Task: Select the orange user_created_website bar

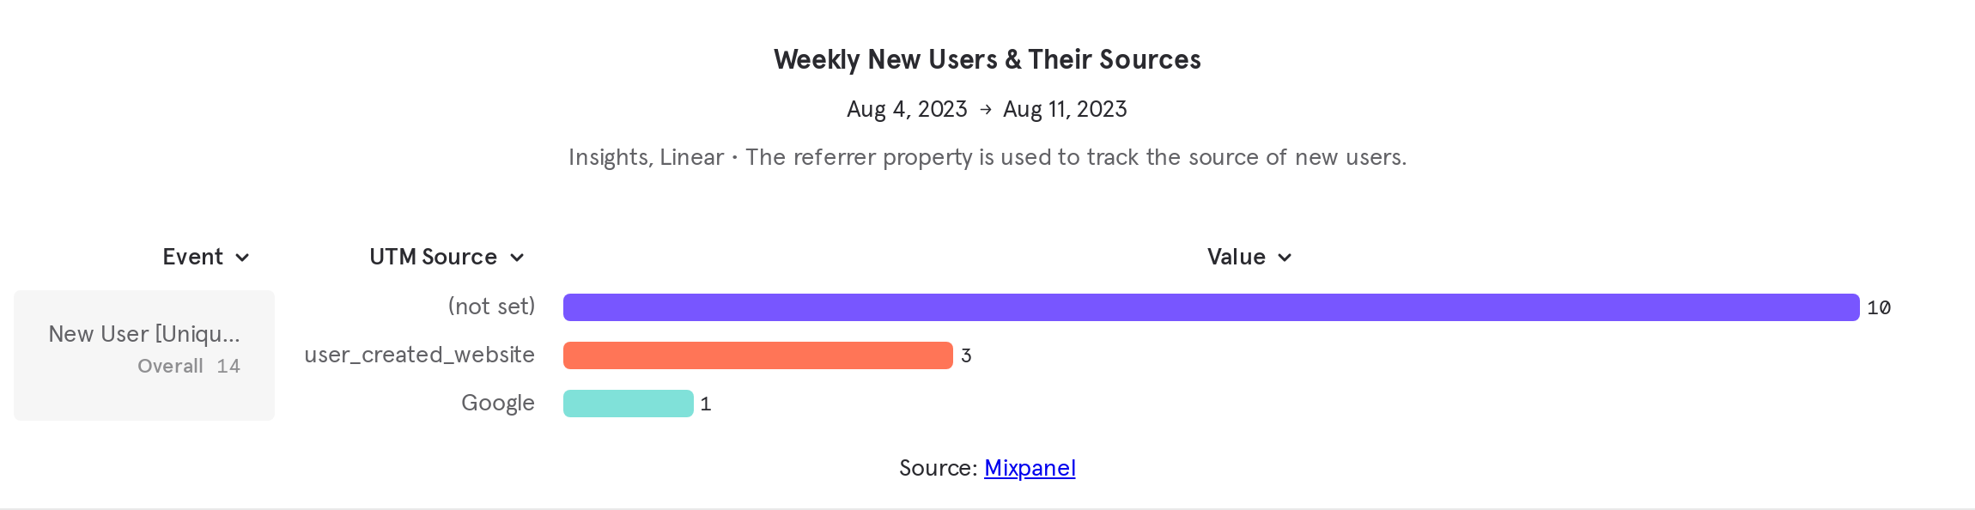Action: [756, 355]
